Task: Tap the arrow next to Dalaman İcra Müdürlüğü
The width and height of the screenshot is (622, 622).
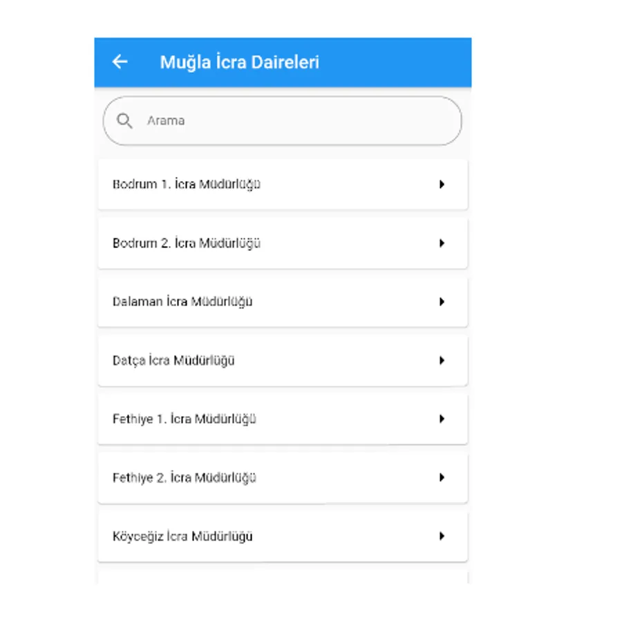Action: (x=442, y=302)
